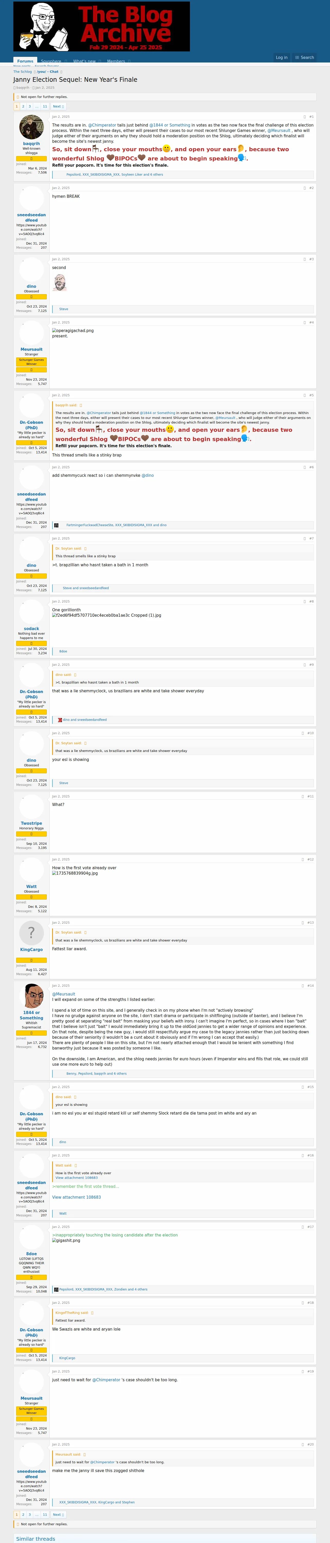Viewport: 330px width, 1543px height.
Task: Click The Blog Archive banner logo
Action: pos(101,26)
